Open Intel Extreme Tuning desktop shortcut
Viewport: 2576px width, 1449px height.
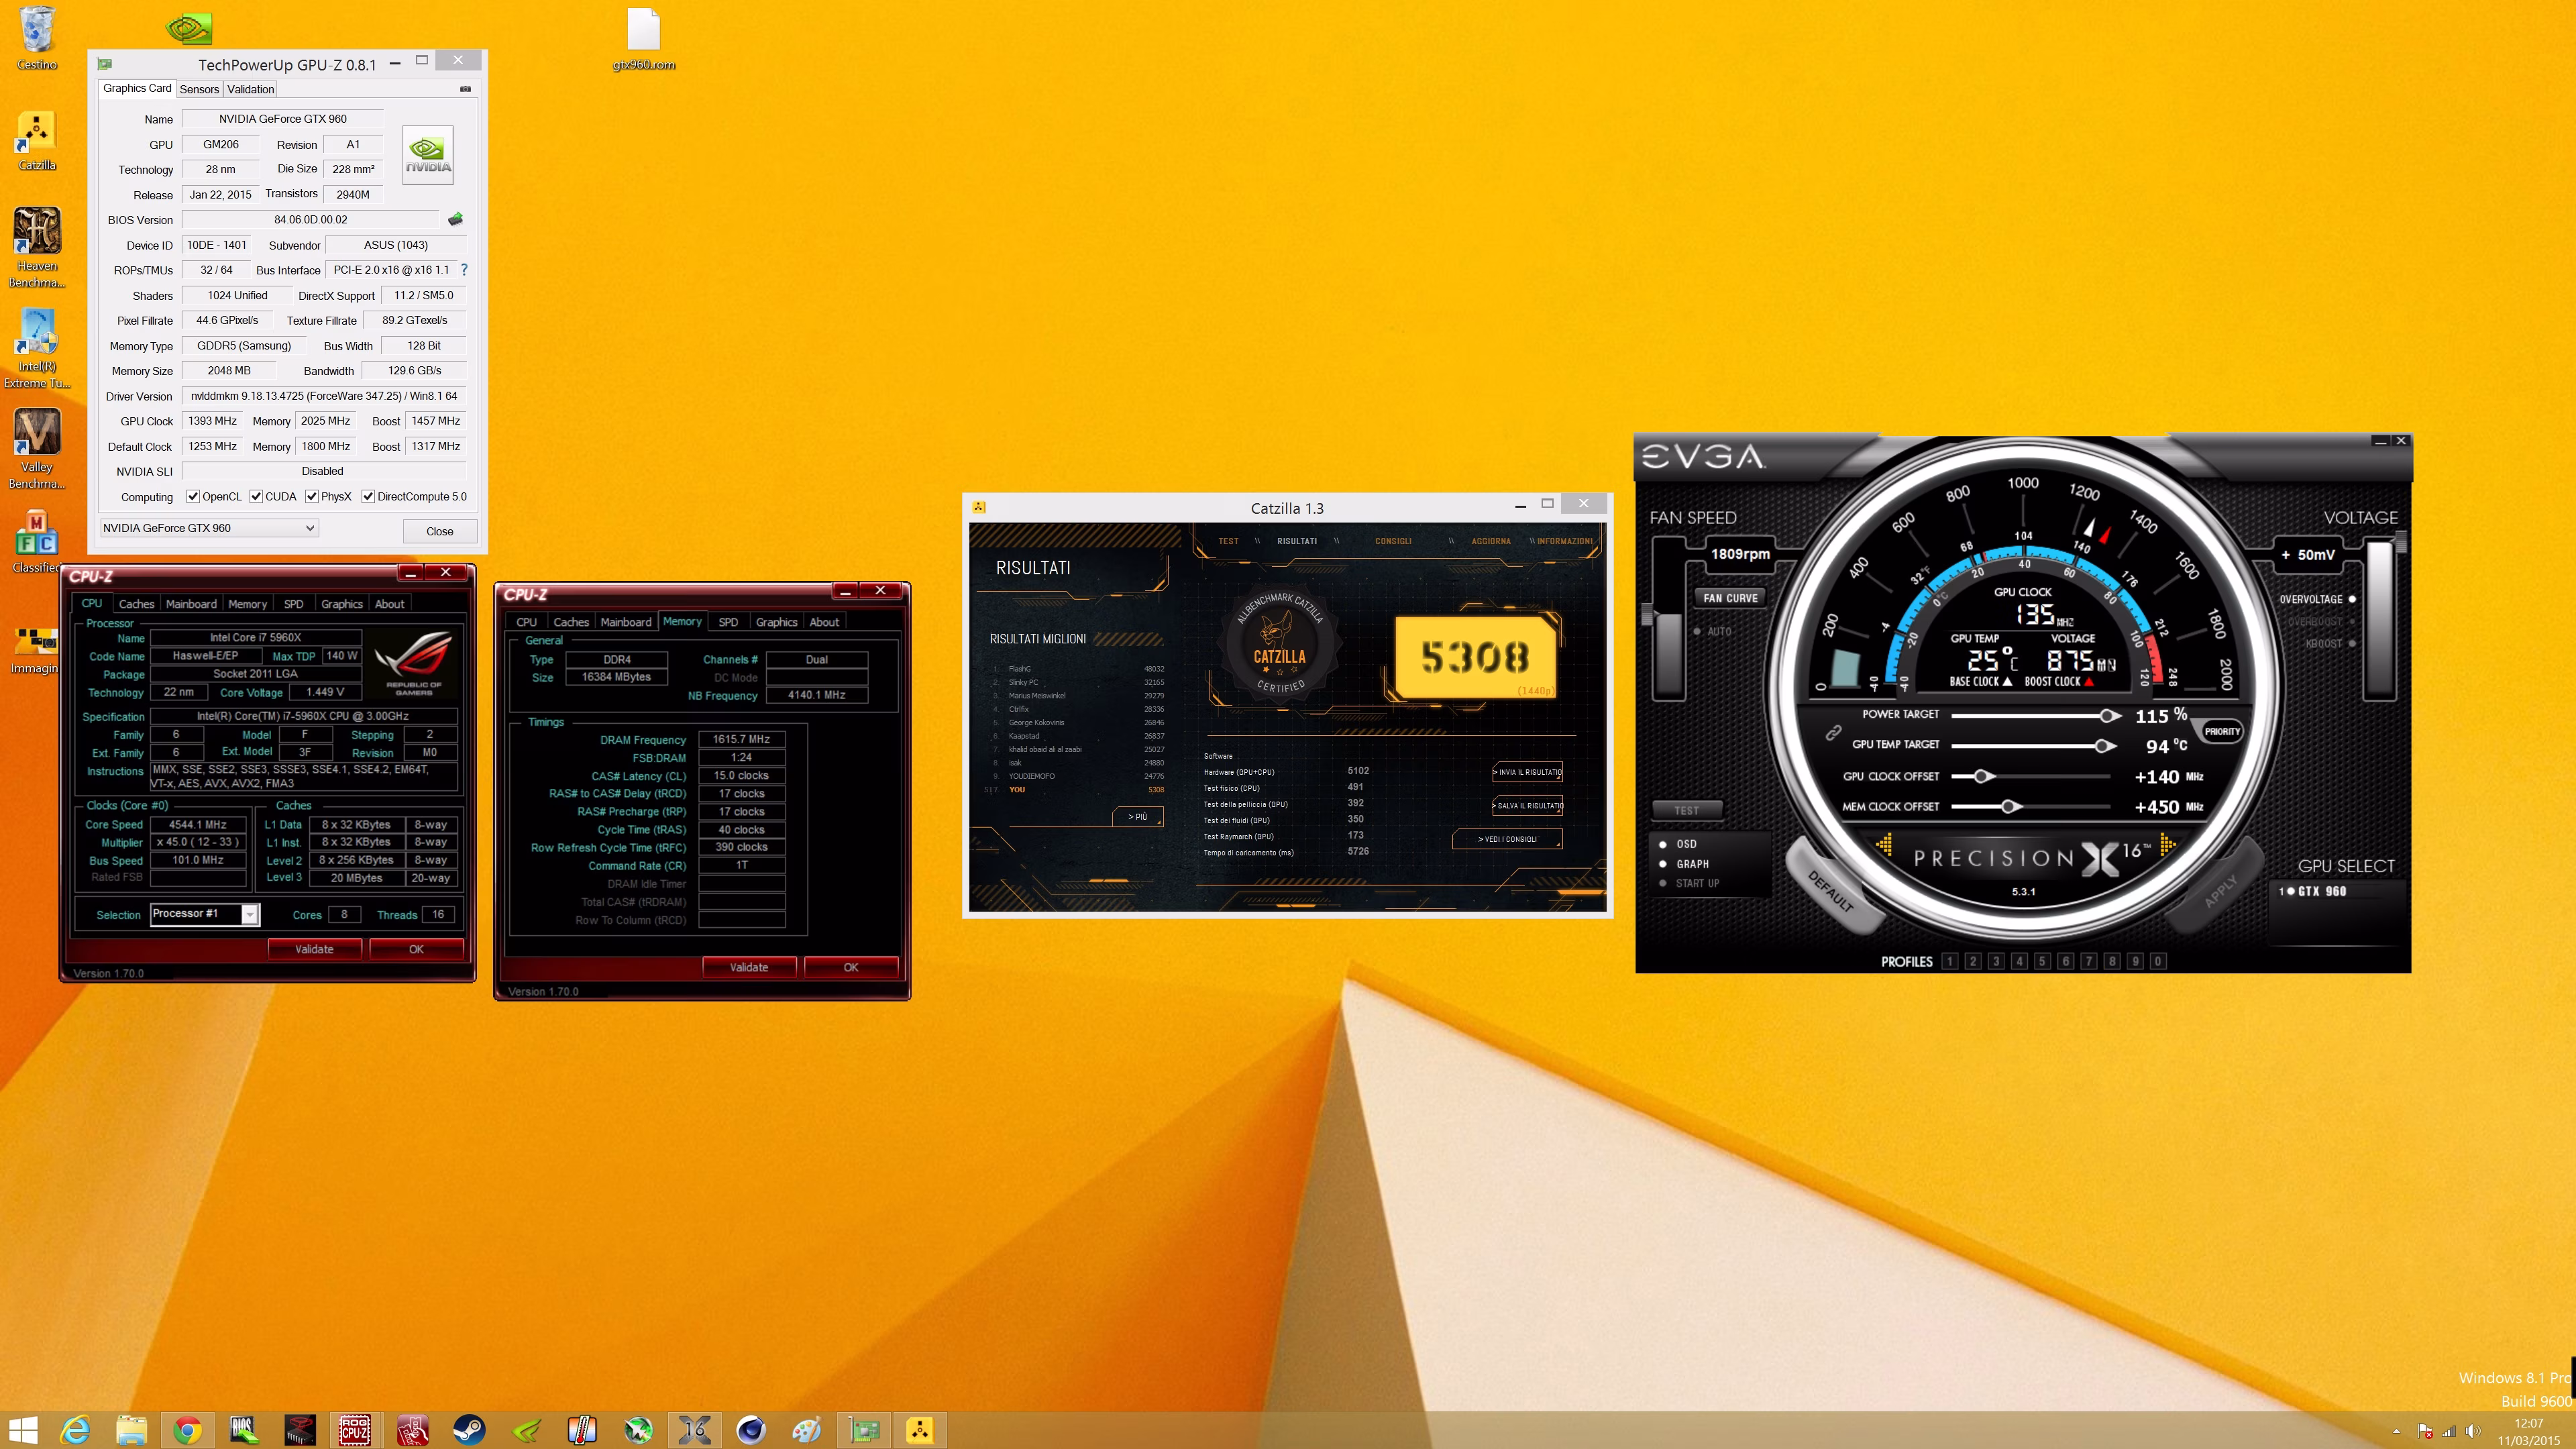click(x=37, y=348)
